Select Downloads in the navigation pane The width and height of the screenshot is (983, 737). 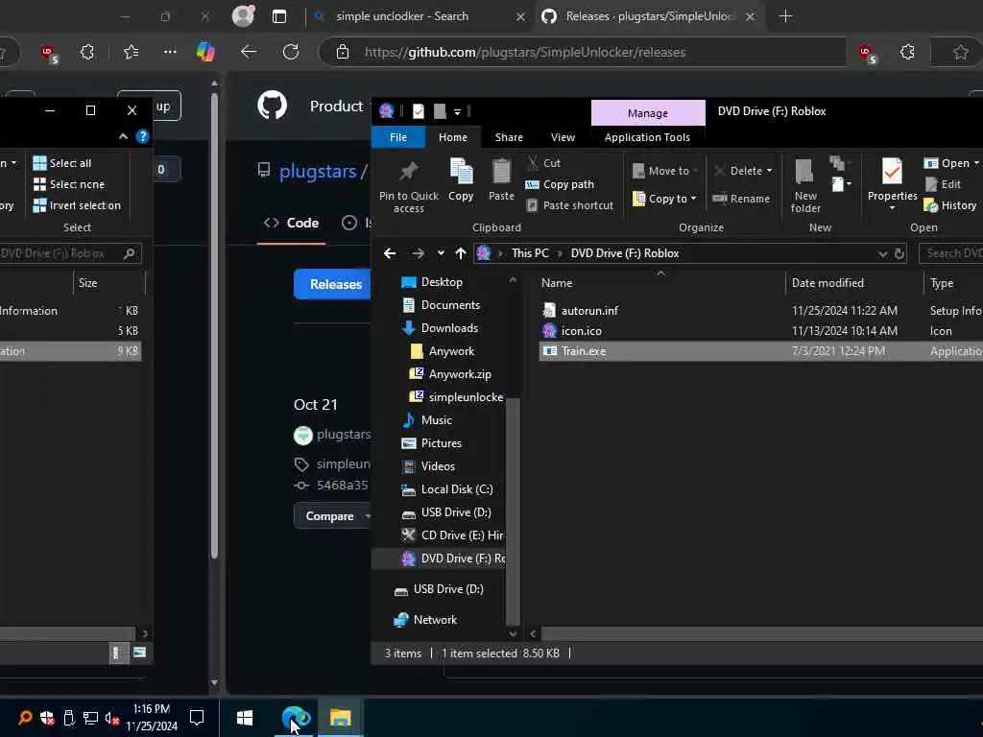pos(449,328)
